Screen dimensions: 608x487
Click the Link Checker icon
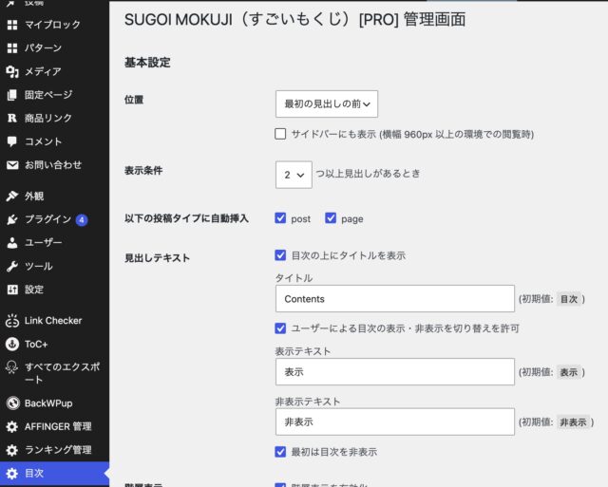[x=12, y=321]
